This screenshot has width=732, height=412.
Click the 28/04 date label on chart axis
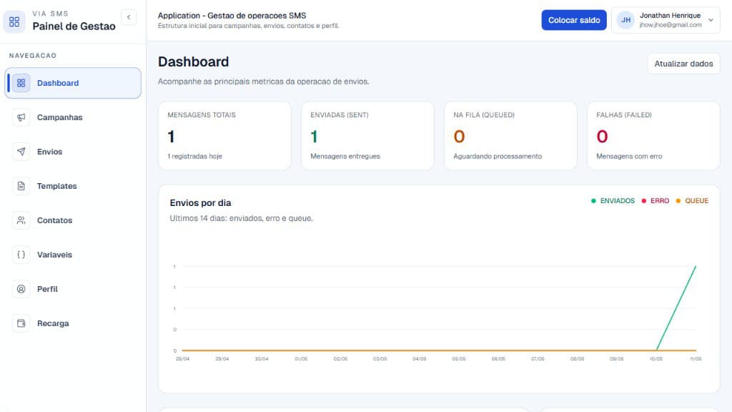tap(182, 359)
